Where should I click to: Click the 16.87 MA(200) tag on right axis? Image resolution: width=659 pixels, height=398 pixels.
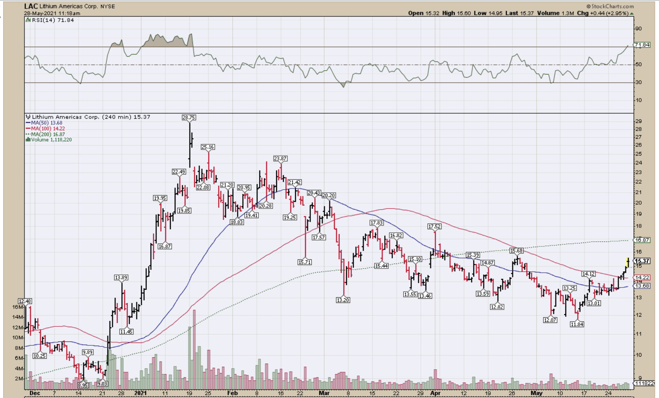(642, 240)
